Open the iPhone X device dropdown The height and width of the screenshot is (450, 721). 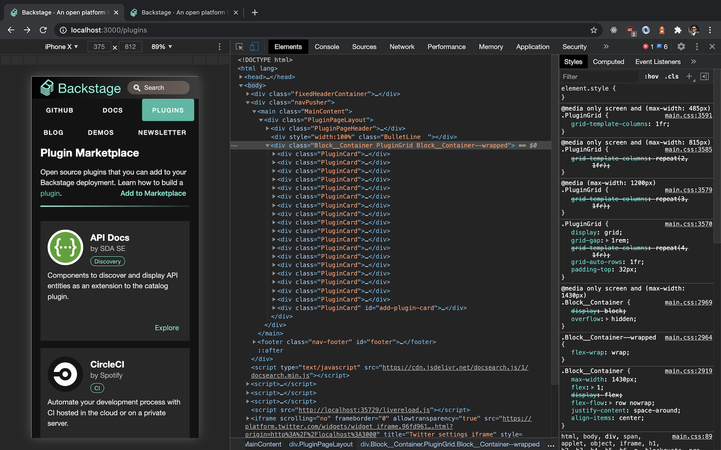[61, 47]
